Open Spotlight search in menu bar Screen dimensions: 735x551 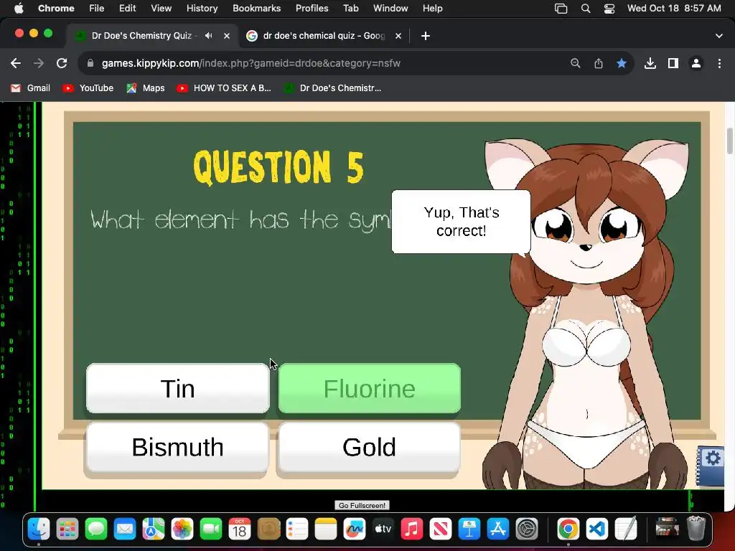pos(586,9)
